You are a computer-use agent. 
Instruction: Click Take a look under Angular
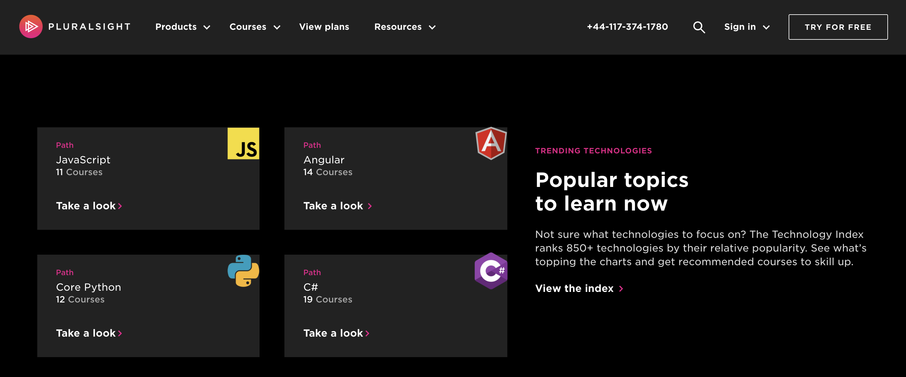[x=333, y=206]
